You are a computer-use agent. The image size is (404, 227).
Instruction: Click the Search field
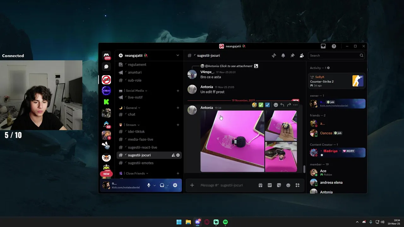[336, 55]
